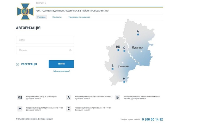The height and width of the screenshot is (133, 198).
Task: Focus the Логін input field
Action: pyautogui.click(x=45, y=40)
